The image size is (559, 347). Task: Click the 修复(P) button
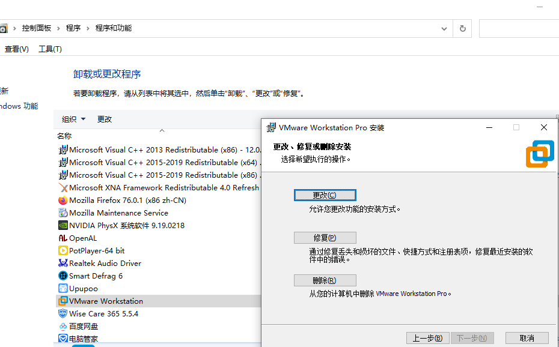[325, 238]
